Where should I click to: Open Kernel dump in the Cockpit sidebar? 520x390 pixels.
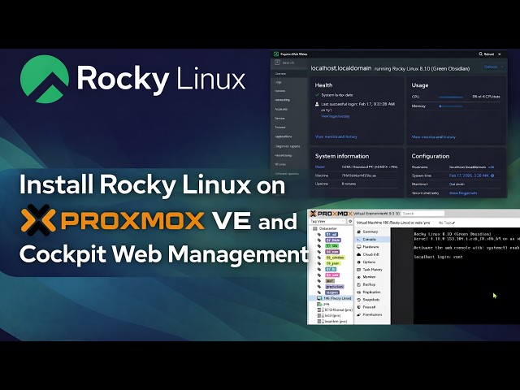(283, 155)
